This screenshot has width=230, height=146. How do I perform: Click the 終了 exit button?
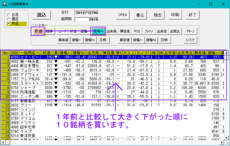[193, 15]
